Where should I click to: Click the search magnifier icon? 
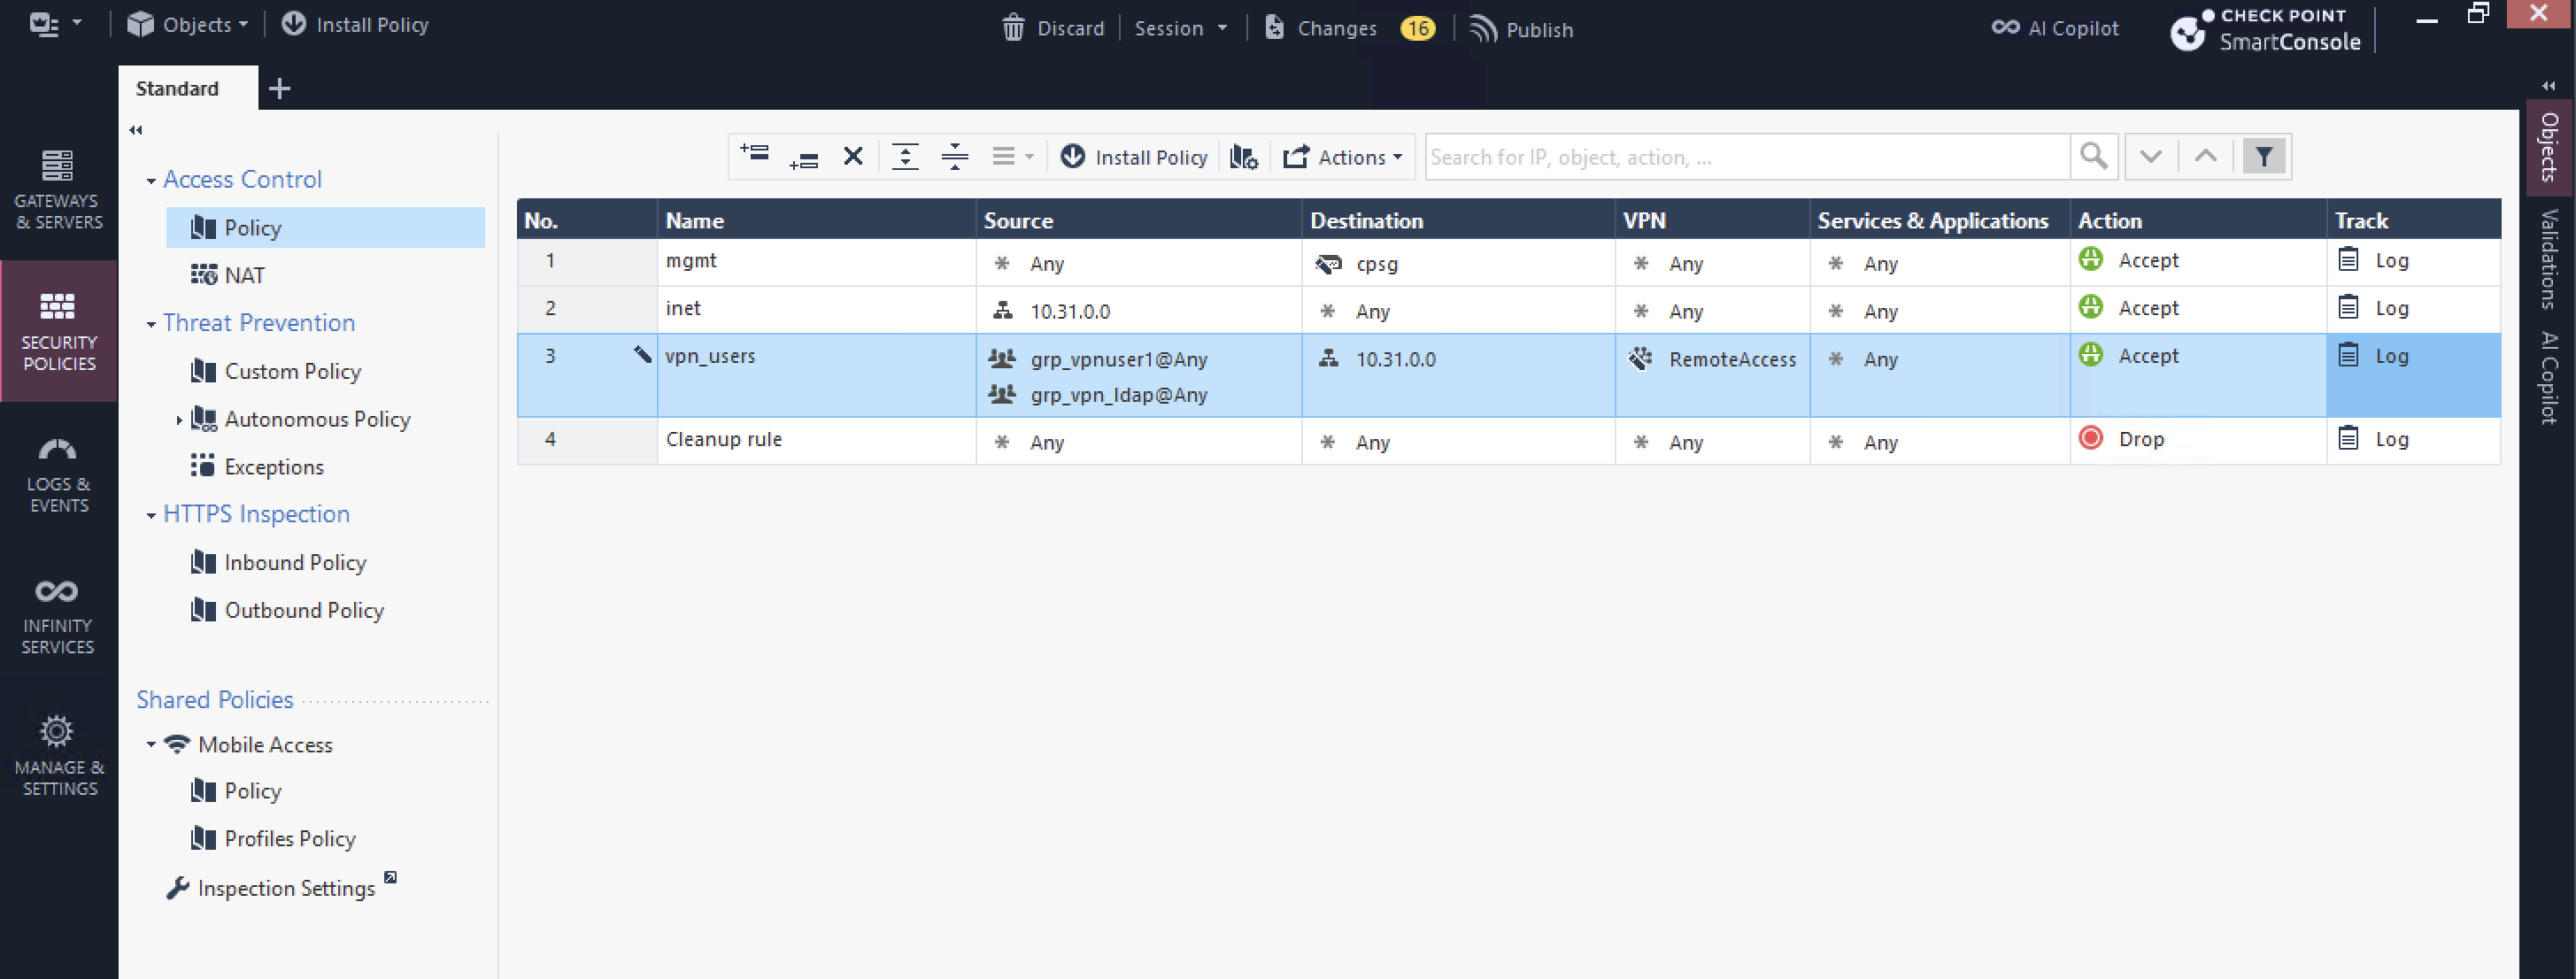[x=2093, y=157]
